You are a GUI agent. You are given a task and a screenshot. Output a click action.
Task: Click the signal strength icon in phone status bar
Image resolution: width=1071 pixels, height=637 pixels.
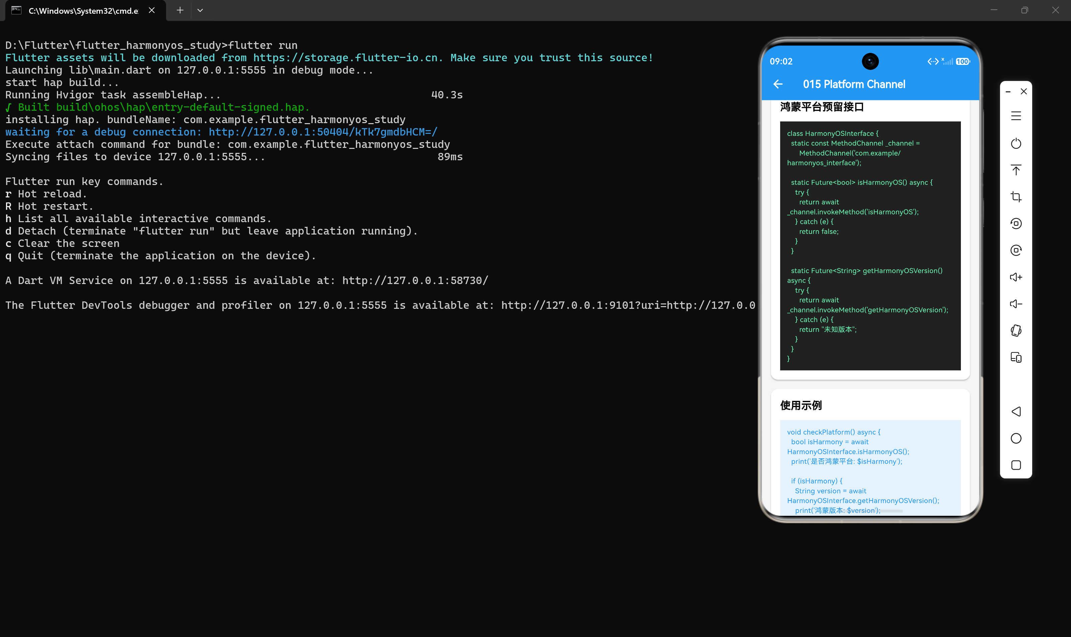(x=947, y=61)
